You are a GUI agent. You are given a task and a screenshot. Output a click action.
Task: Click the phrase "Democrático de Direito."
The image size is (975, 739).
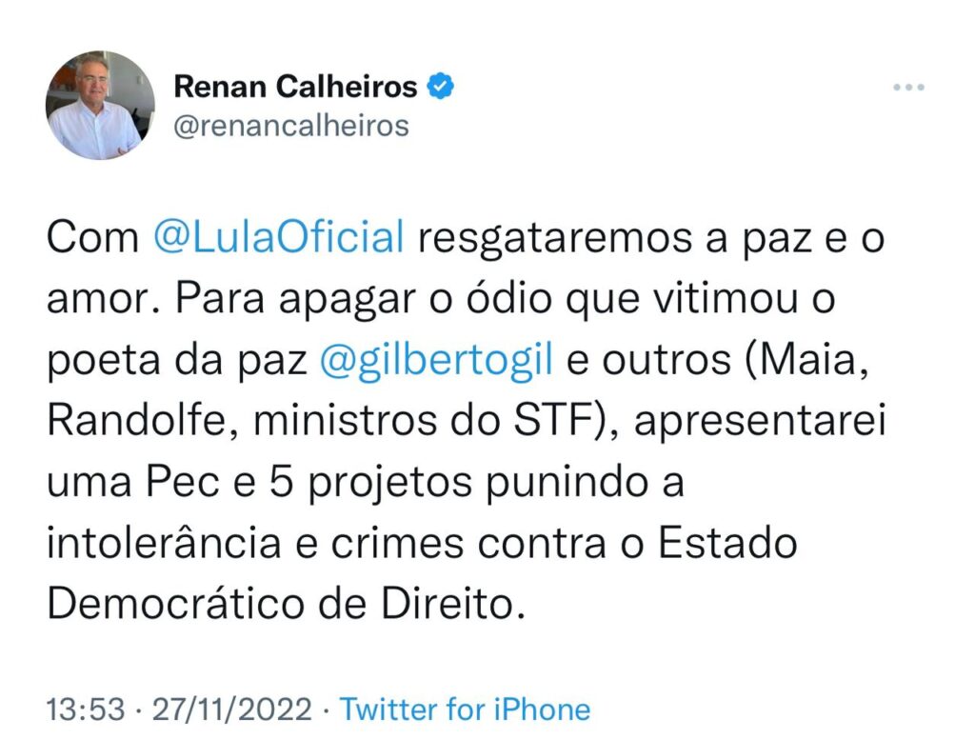286,605
